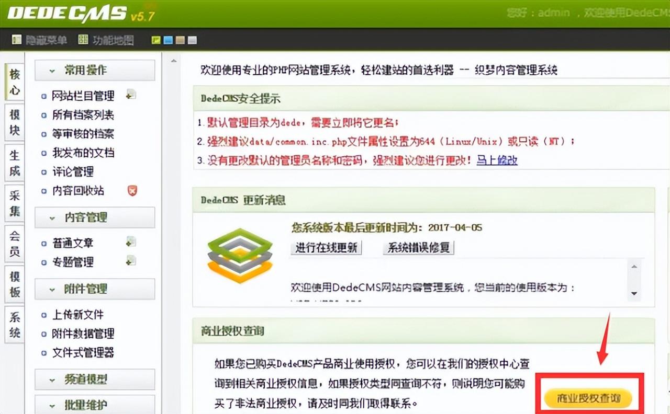
Task: Switch to the 系统 side tab
Action: tap(15, 325)
